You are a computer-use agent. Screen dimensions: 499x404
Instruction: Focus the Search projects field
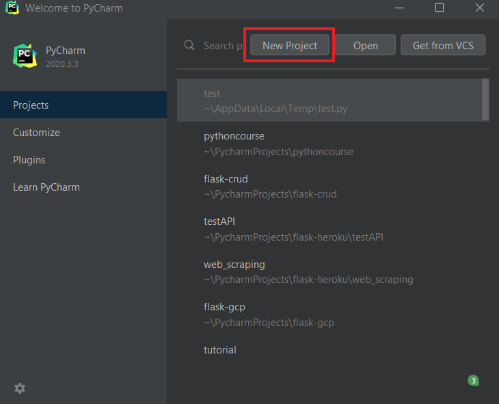coord(223,46)
